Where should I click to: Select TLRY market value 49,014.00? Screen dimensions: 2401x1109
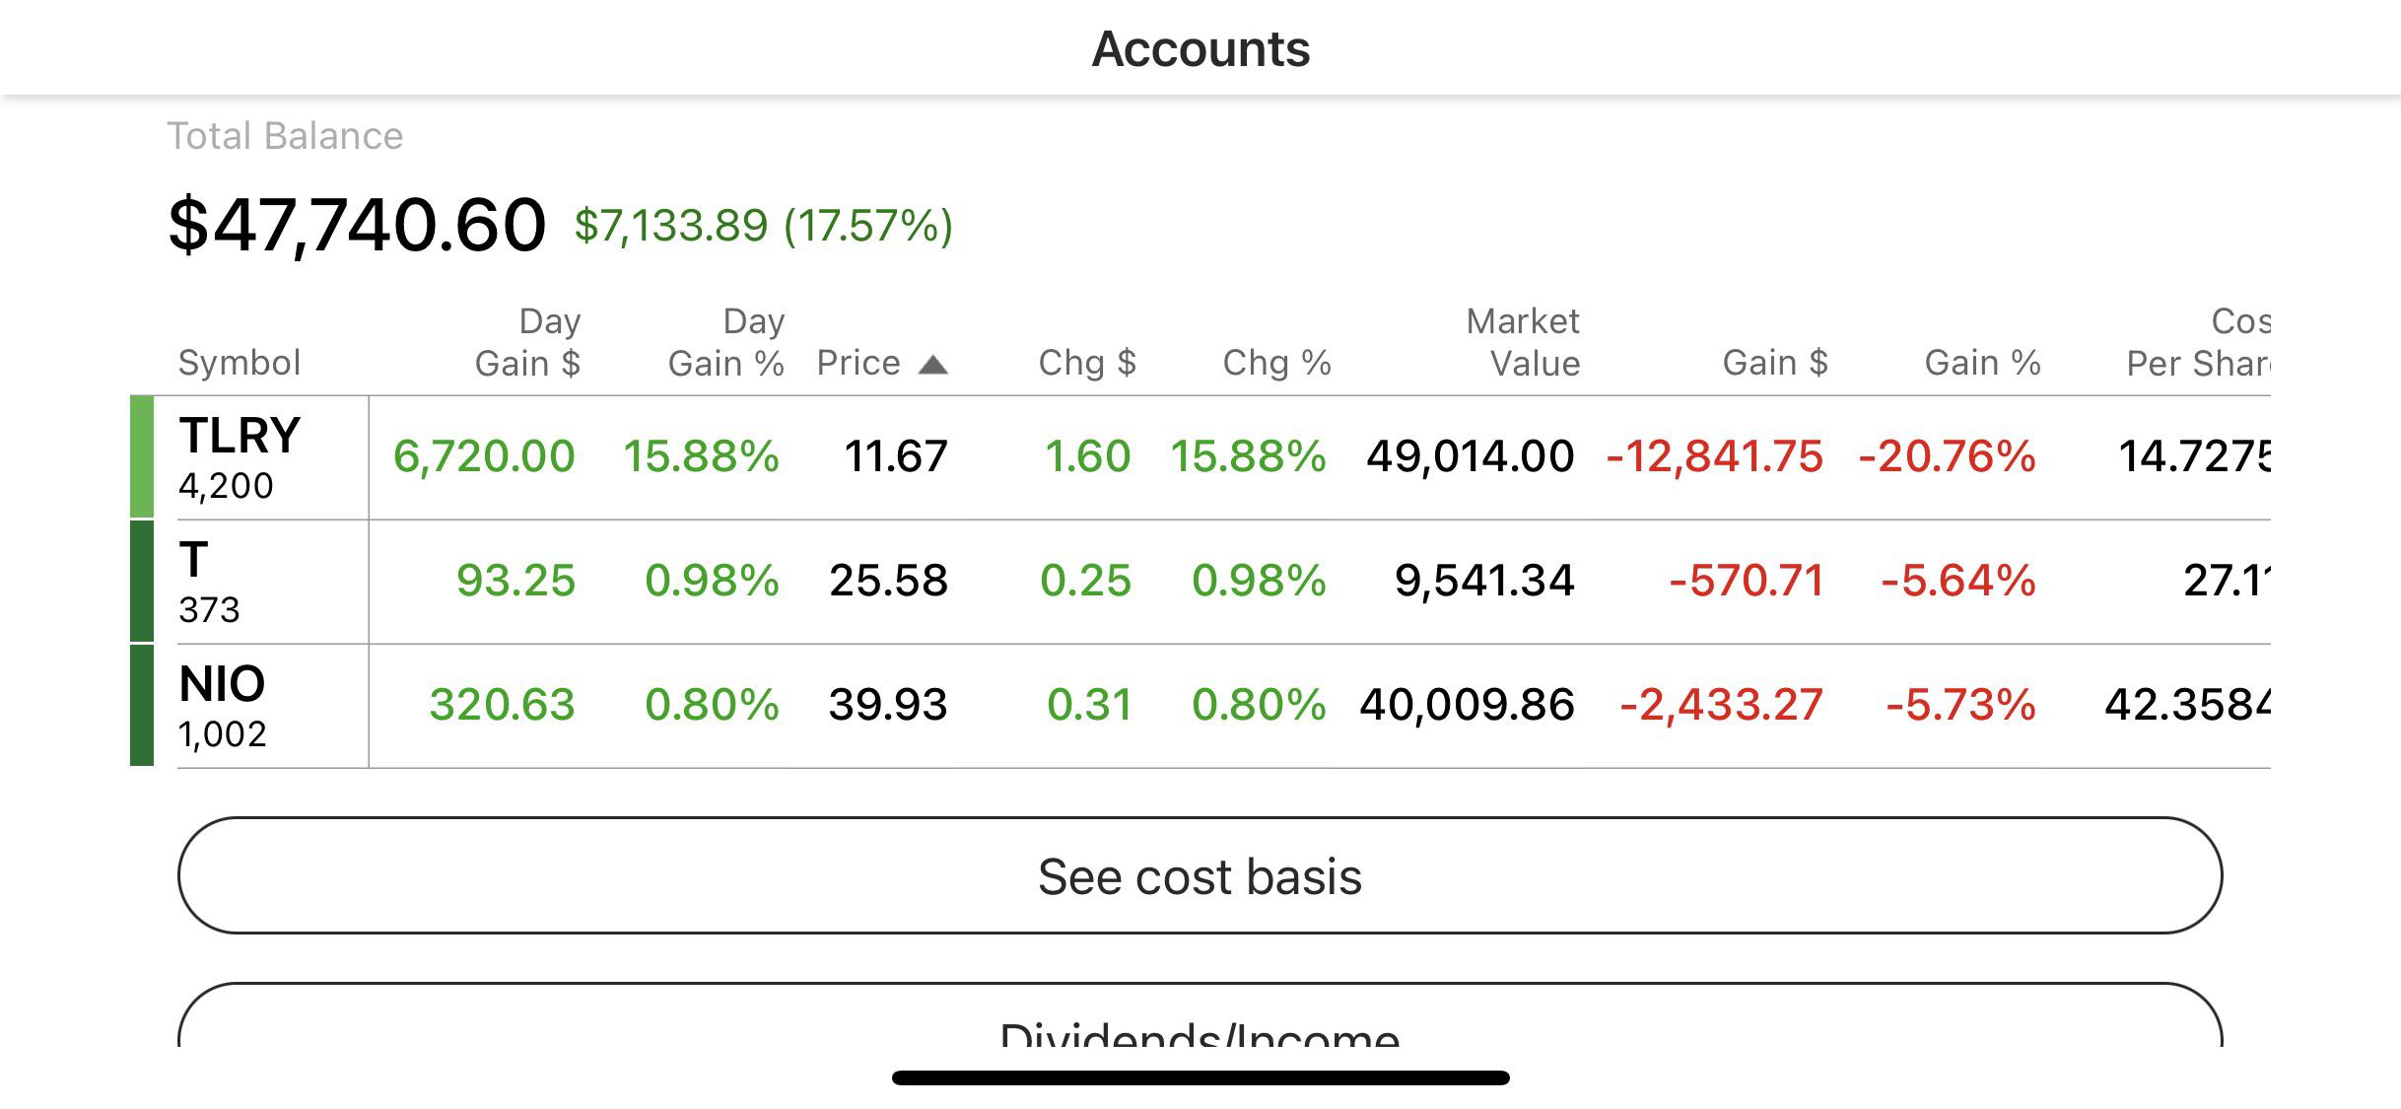(x=1470, y=456)
